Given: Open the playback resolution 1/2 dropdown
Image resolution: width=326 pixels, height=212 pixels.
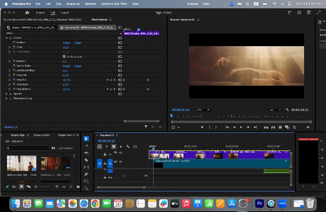Looking at the screenshot, I should pos(275,109).
